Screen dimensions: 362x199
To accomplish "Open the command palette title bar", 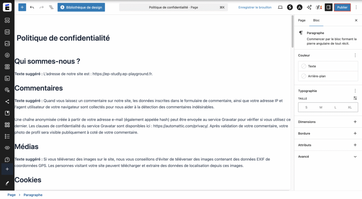I will (173, 7).
